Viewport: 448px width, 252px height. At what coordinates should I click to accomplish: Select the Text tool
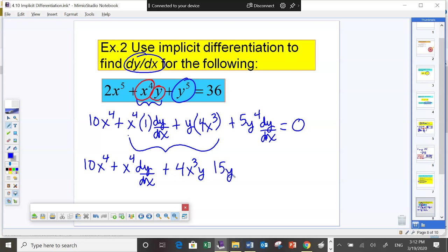15,126
